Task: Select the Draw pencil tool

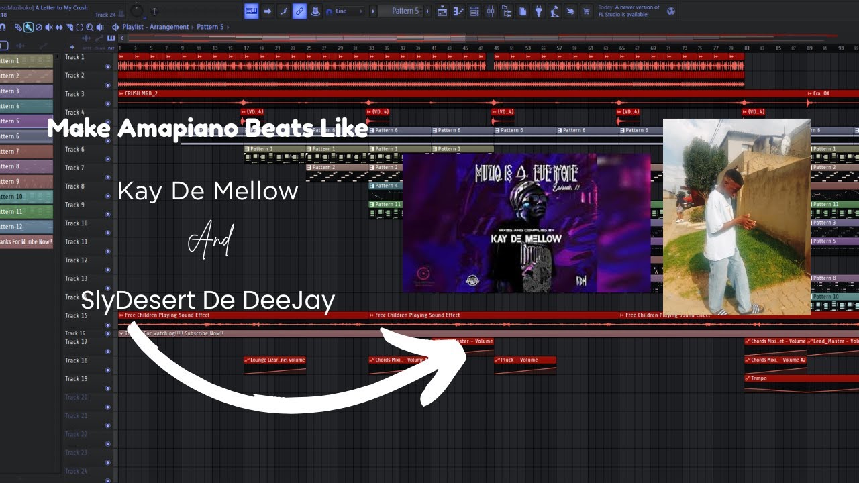Action: click(19, 28)
